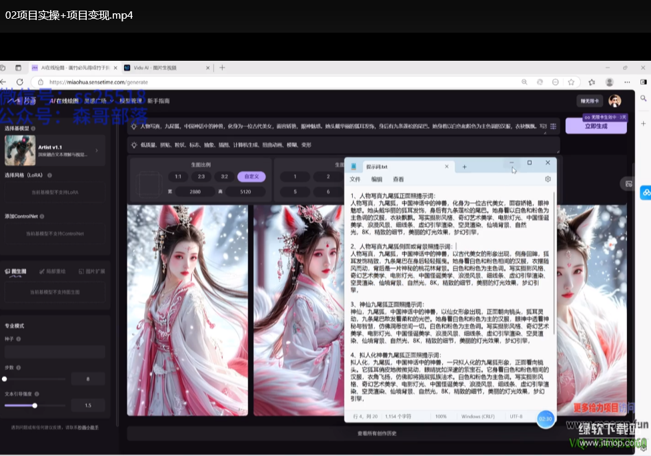Open Notepad settings gear icon
Image resolution: width=651 pixels, height=456 pixels.
click(548, 179)
